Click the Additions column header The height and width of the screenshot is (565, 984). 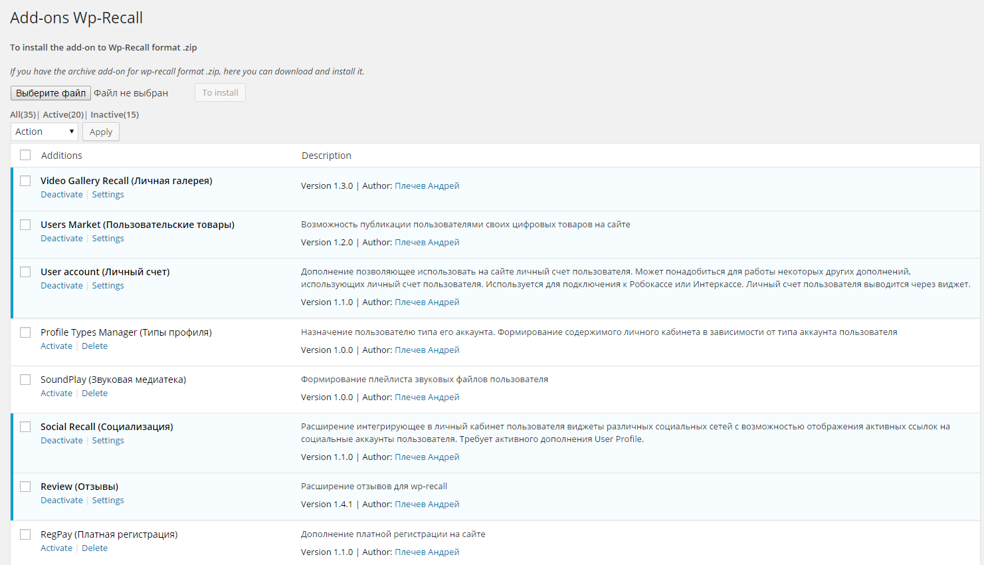62,156
